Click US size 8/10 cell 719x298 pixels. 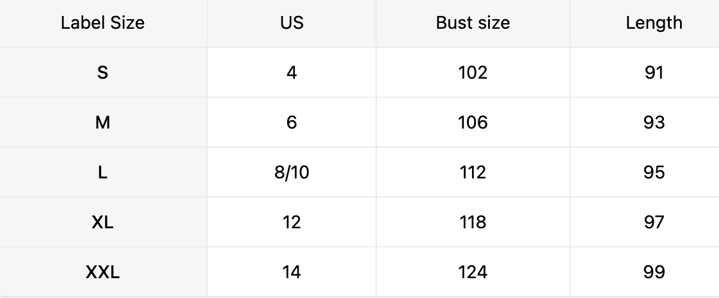click(x=292, y=173)
